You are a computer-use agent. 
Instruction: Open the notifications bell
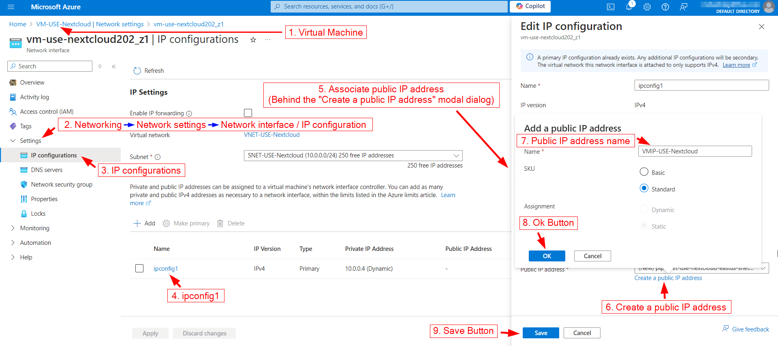(629, 7)
